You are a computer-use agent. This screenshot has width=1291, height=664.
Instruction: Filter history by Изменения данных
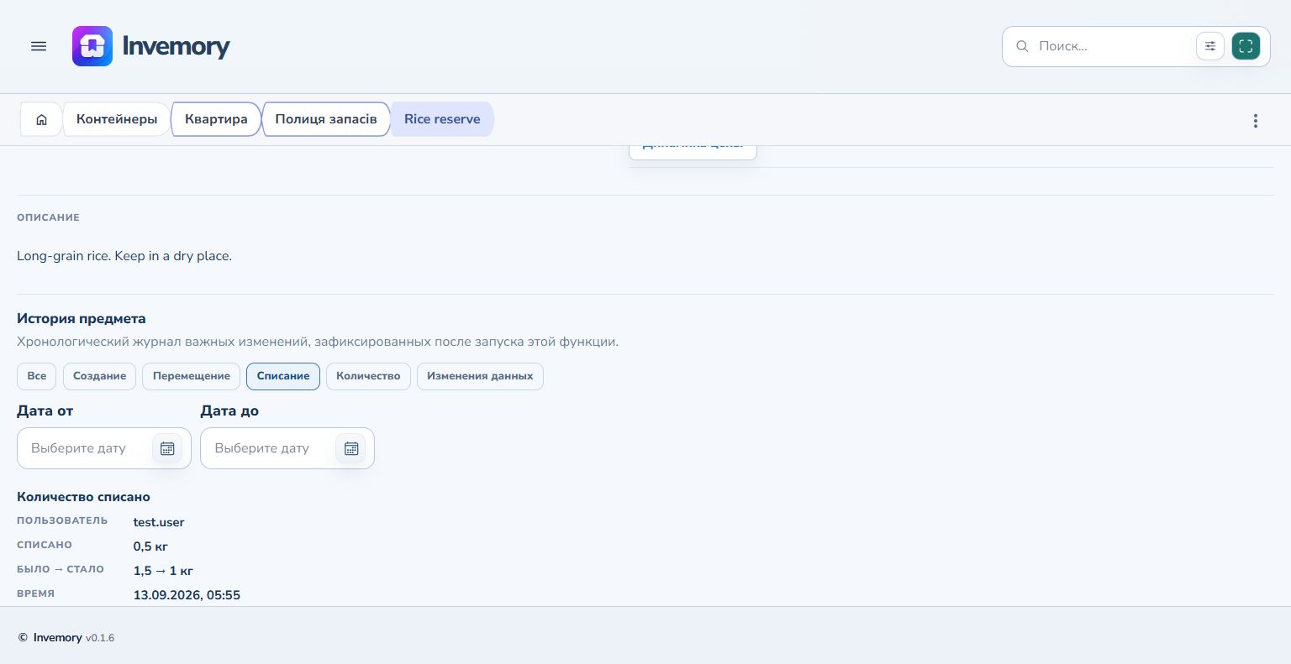[480, 376]
